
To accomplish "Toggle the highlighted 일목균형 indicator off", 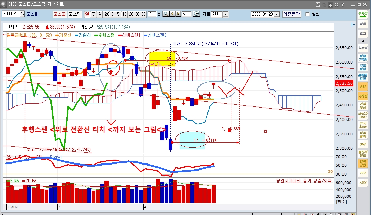I will point(362,163).
